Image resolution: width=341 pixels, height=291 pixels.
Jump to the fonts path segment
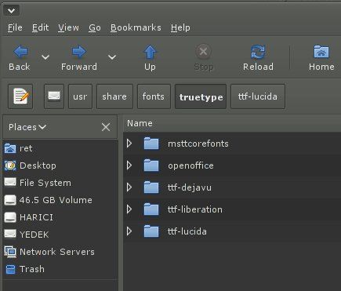[x=154, y=96]
